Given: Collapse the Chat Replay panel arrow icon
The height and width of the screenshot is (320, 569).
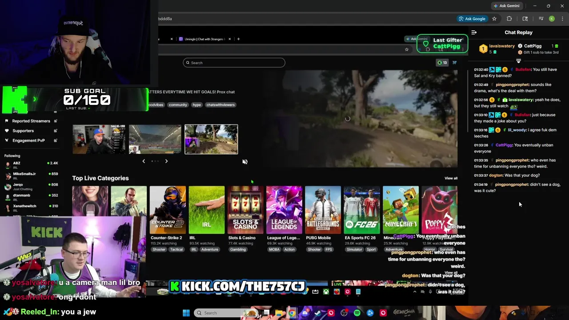Looking at the screenshot, I should point(474,32).
